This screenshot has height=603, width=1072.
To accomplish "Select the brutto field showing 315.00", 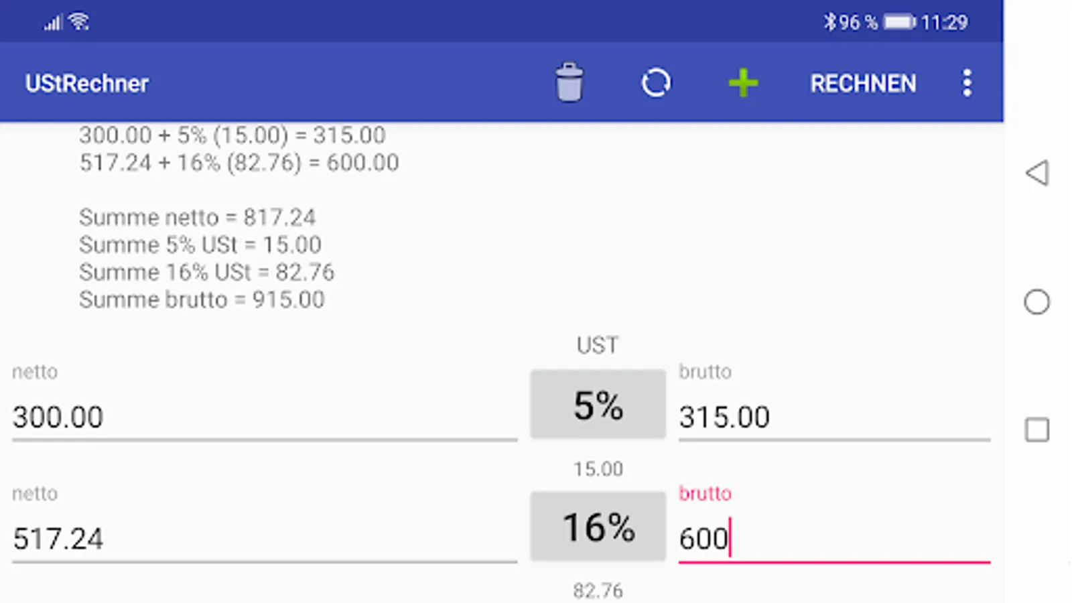I will pos(833,417).
